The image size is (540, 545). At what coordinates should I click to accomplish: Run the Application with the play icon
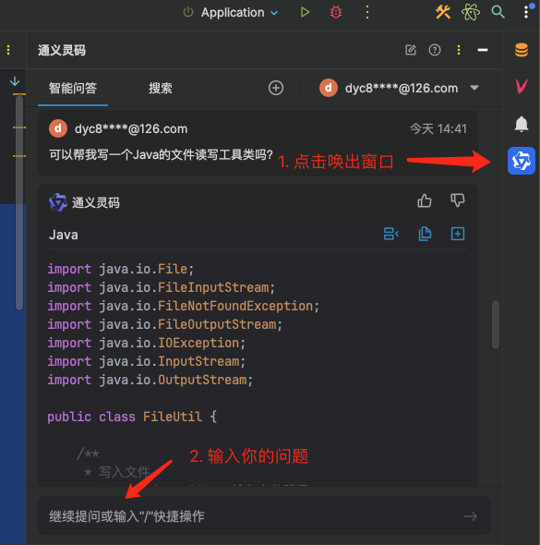click(x=305, y=12)
